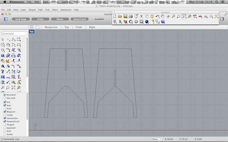The width and height of the screenshot is (228, 142).
Task: Enable the Knot osnap checkbox
Action: coord(5,131)
